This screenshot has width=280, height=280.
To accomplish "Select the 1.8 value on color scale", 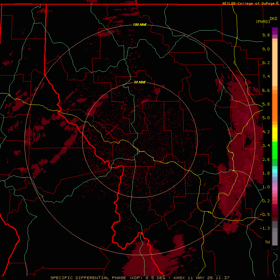I will coord(266,173).
